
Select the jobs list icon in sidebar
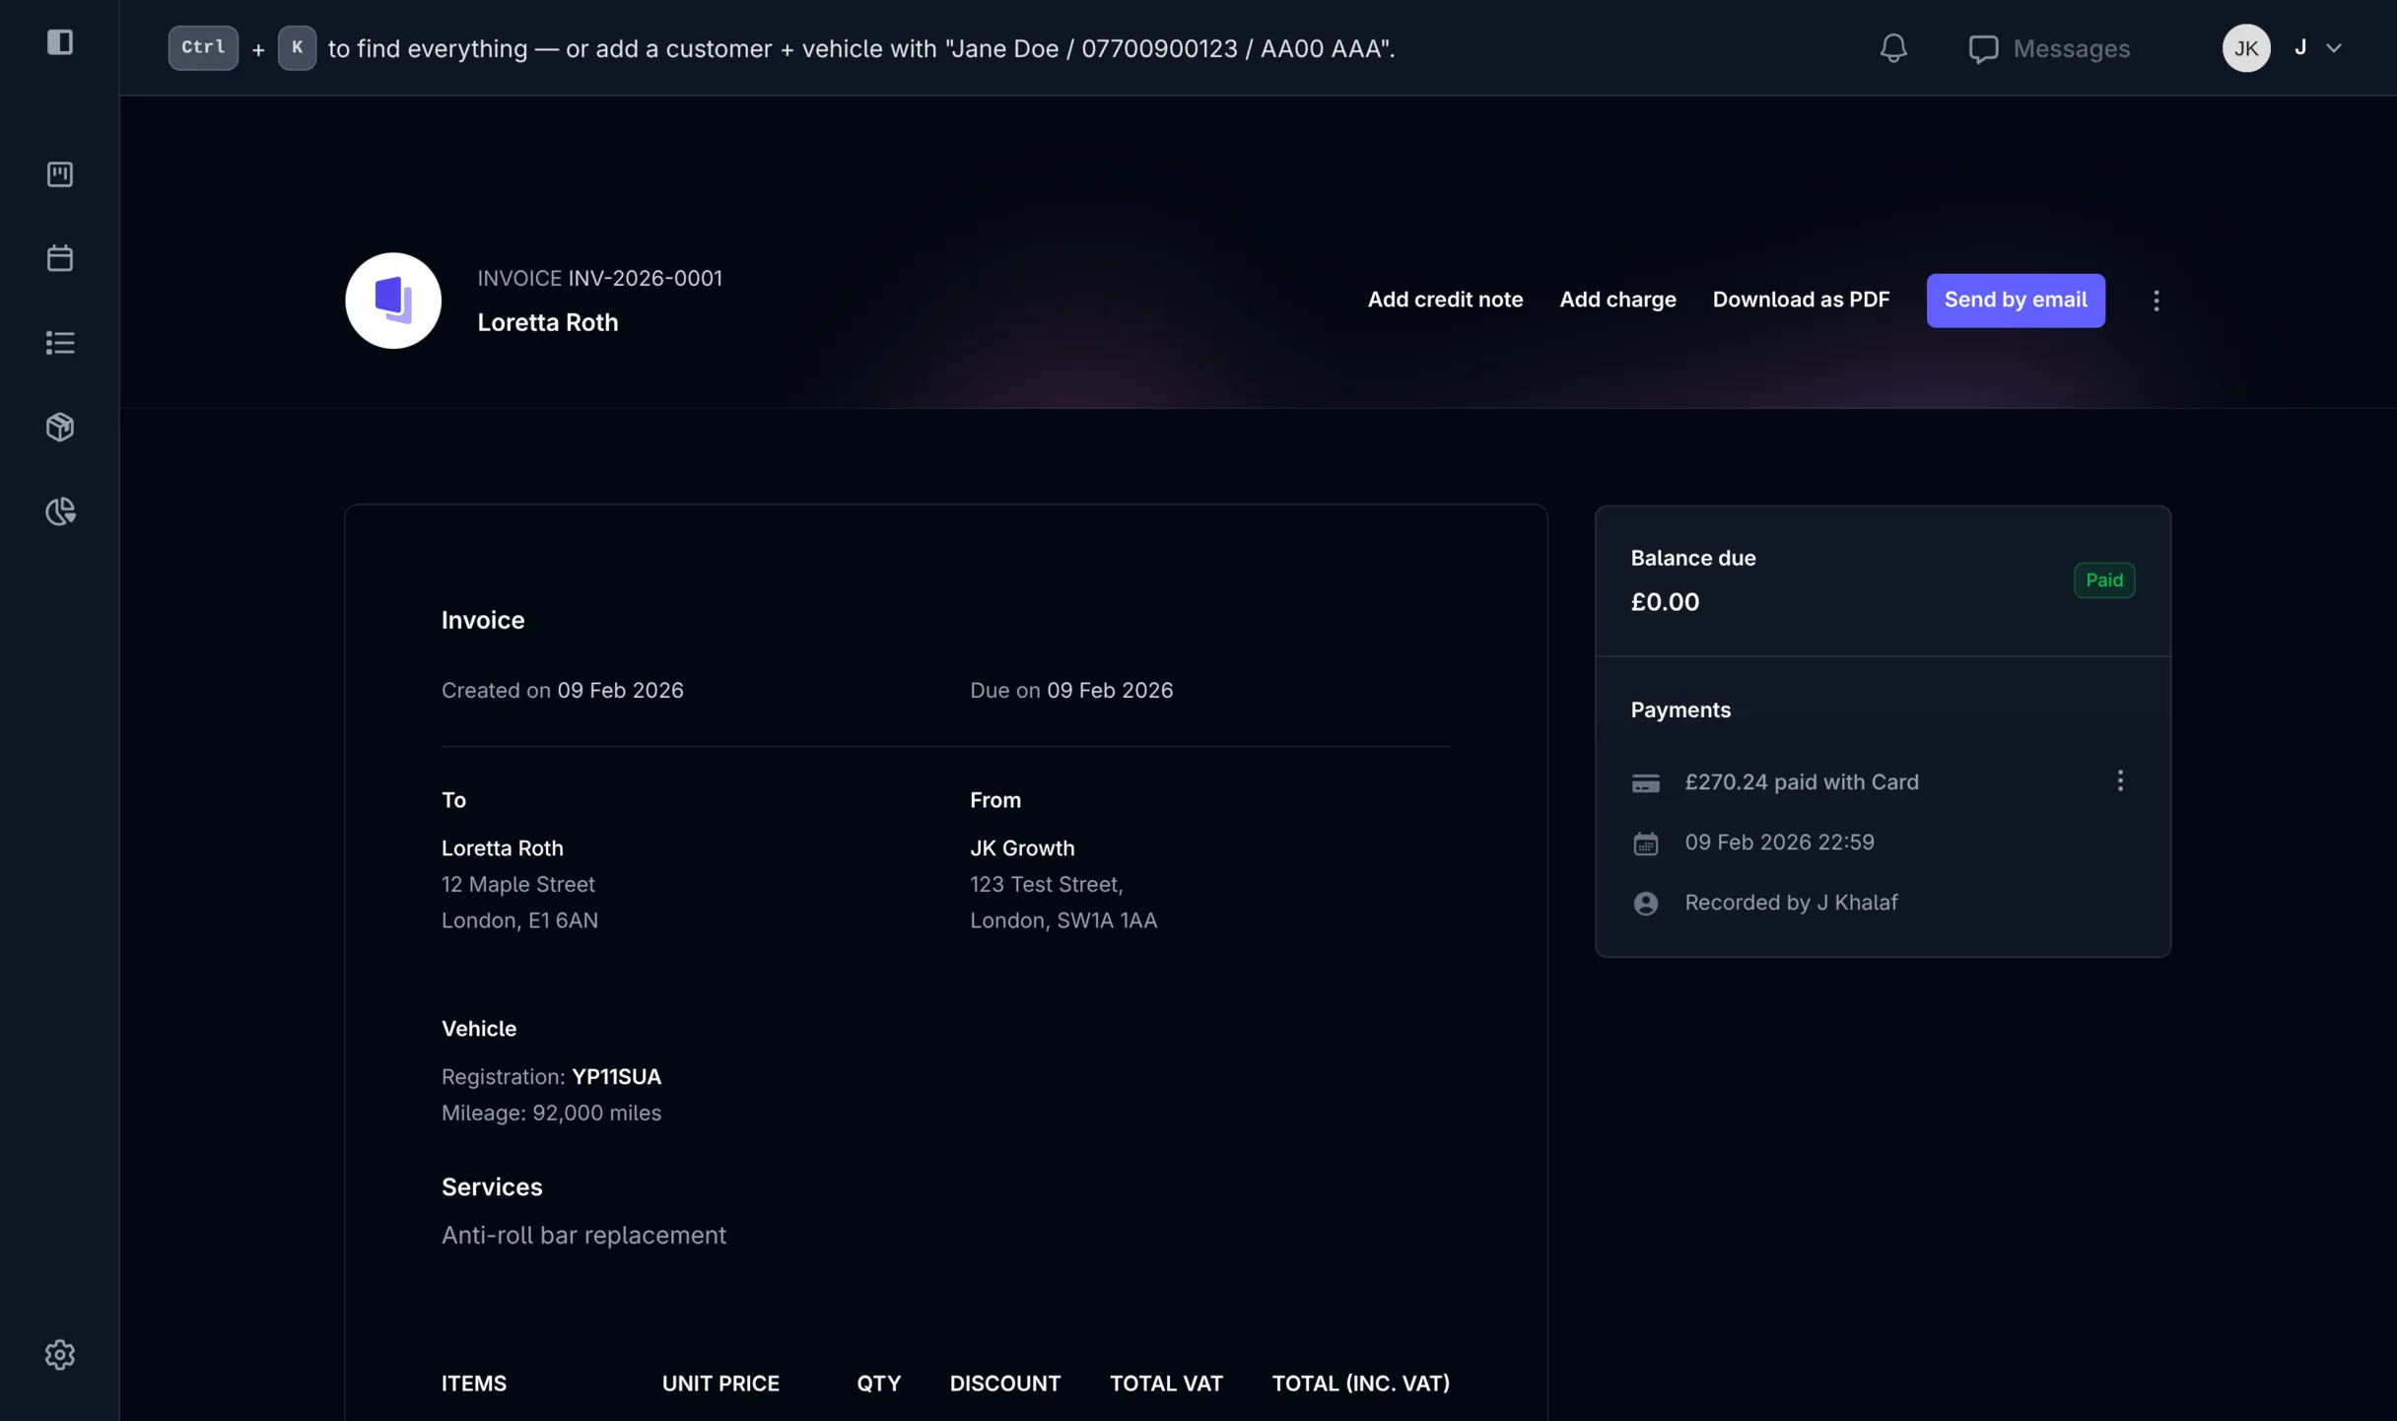click(59, 342)
